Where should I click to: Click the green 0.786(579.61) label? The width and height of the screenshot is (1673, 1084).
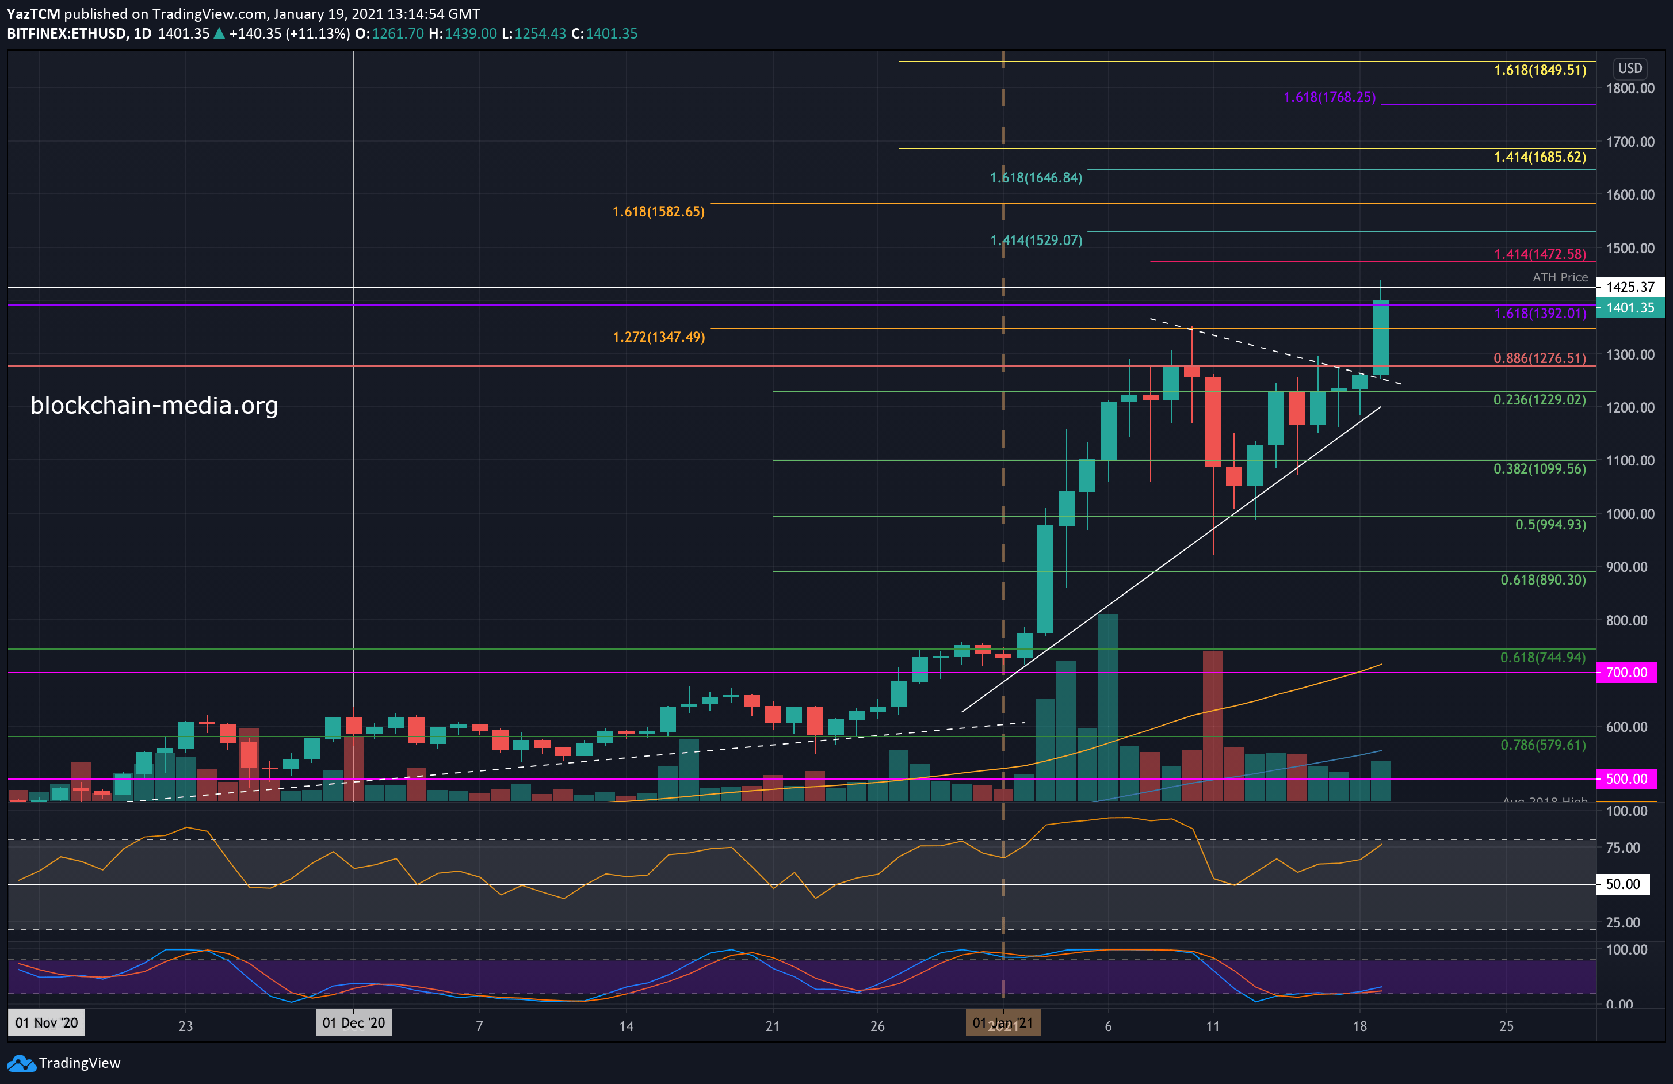pyautogui.click(x=1544, y=745)
